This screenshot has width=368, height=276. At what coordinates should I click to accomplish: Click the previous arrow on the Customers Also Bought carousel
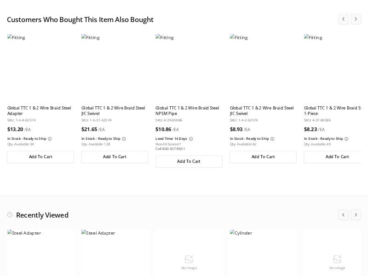click(343, 19)
